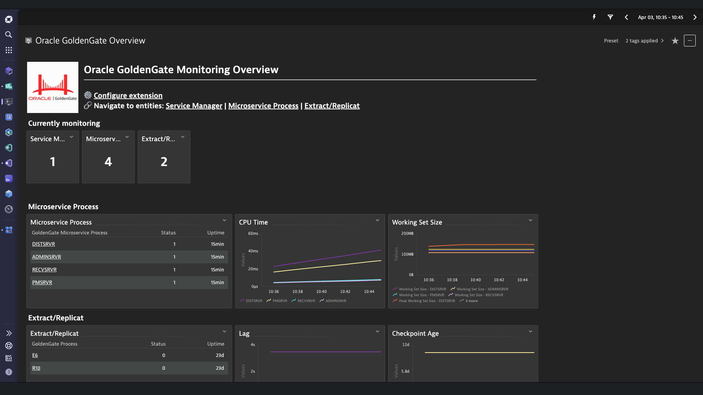Open the apps grid launcher
This screenshot has width=703, height=395.
[x=9, y=50]
